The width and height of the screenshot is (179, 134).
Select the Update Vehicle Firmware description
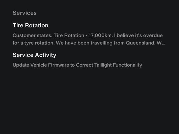[77, 65]
